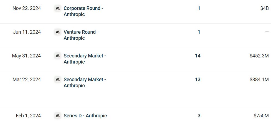Open the Series D - Anthropic link
This screenshot has height=124, width=271.
coord(85,116)
